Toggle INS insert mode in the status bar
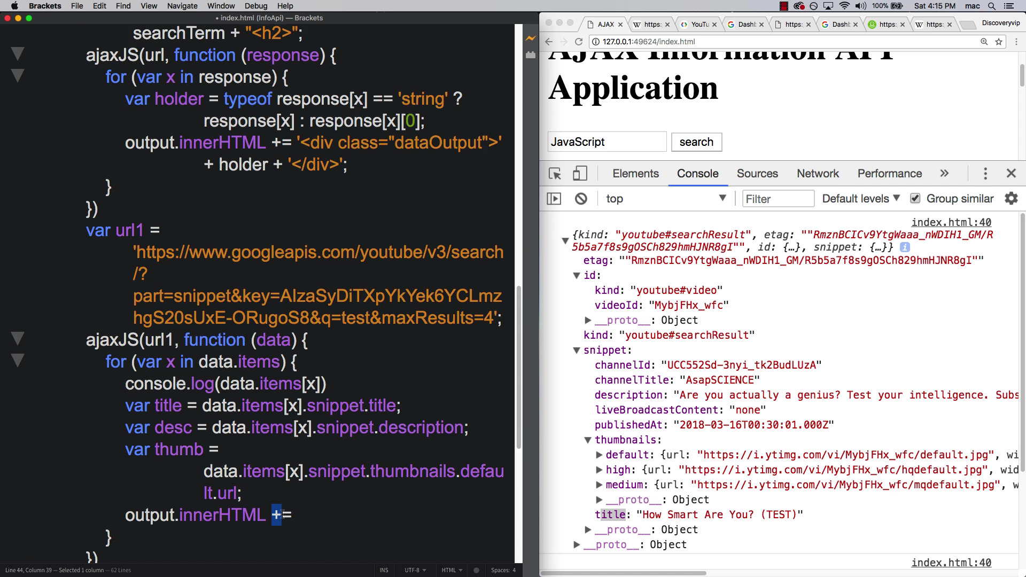The width and height of the screenshot is (1026, 577). point(384,570)
